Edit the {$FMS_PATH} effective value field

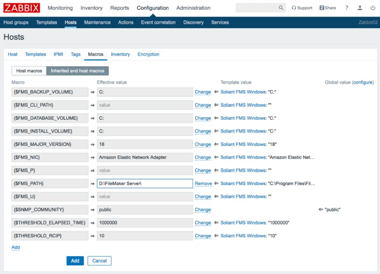[x=145, y=184]
